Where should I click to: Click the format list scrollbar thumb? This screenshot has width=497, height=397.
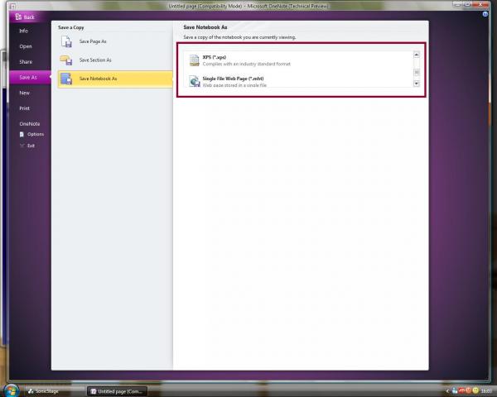417,73
